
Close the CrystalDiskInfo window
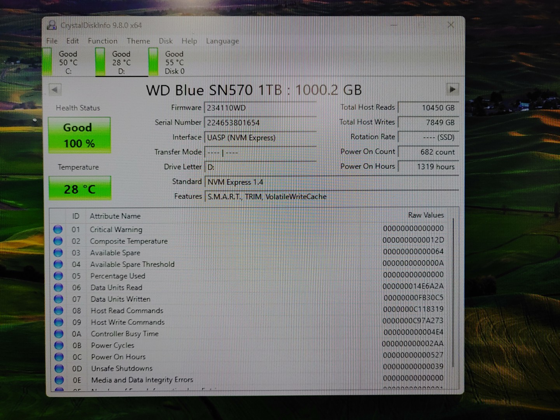(x=451, y=25)
